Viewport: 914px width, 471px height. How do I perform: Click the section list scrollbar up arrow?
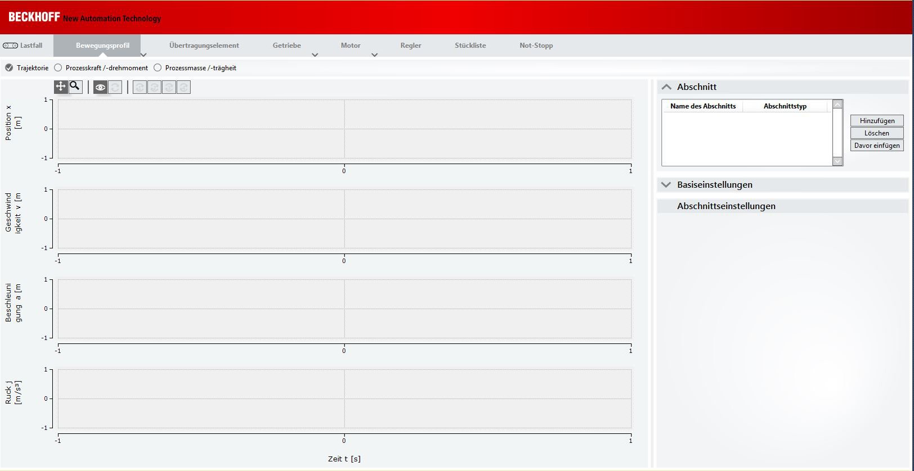click(x=837, y=105)
